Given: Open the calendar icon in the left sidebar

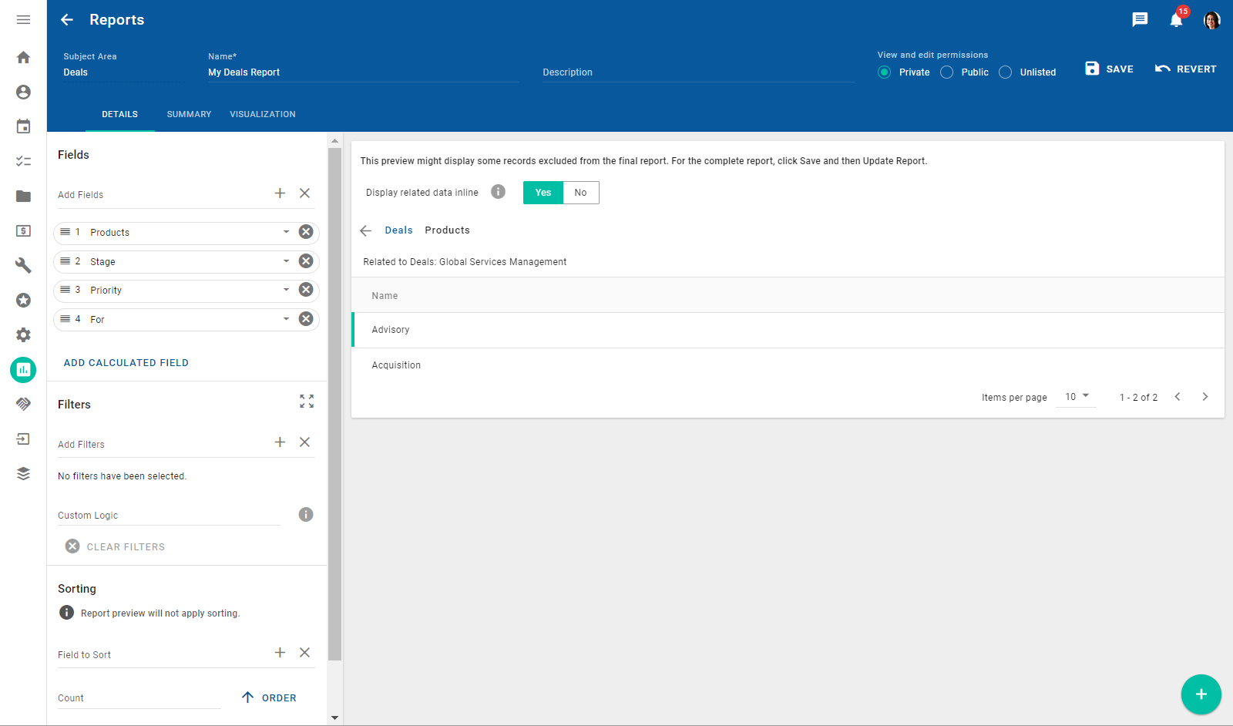Looking at the screenshot, I should coord(23,126).
